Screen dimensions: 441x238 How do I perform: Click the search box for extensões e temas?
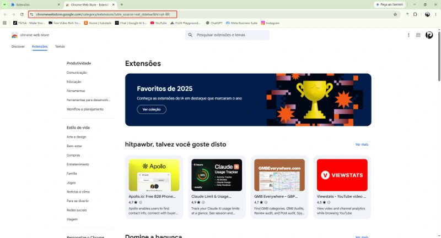[x=227, y=35]
